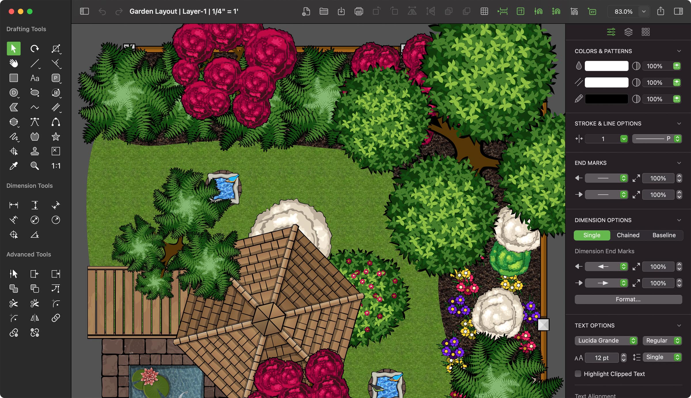
Task: Select the Scissors cut tool
Action: (14, 303)
